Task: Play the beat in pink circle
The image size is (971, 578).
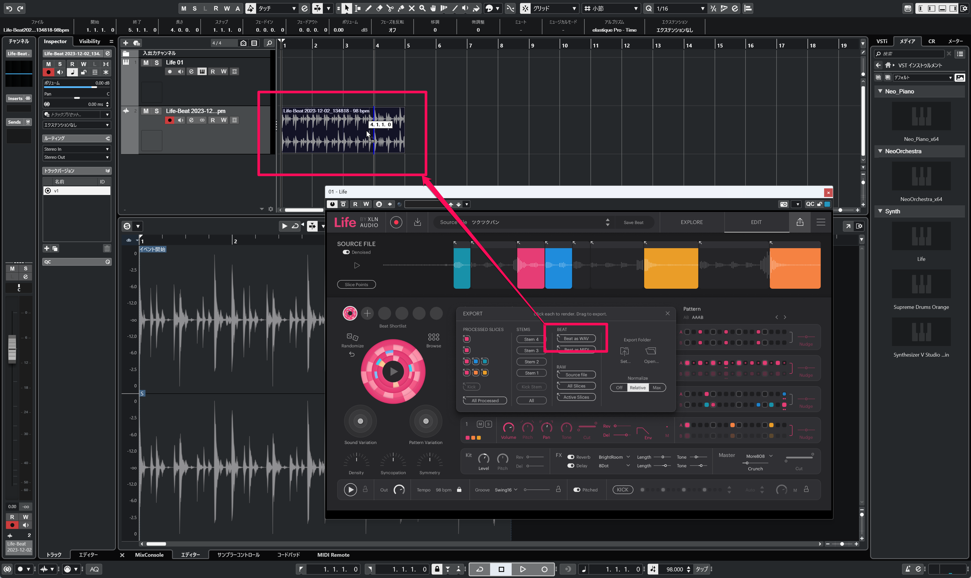Action: [x=393, y=372]
